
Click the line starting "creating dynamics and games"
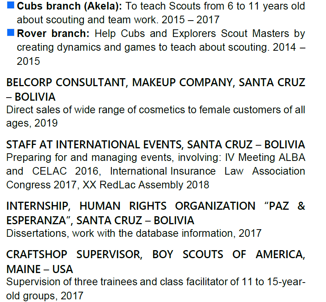tap(156, 47)
